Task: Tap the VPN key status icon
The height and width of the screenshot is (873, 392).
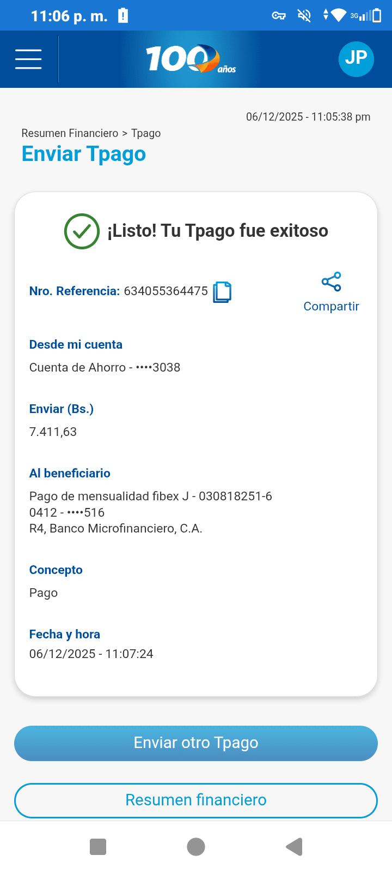Action: coord(279,15)
